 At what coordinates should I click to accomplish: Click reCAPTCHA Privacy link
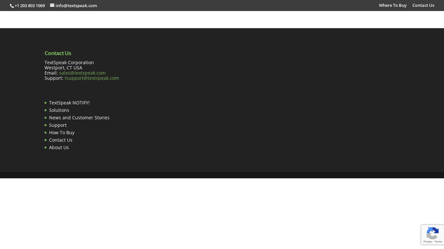pyautogui.click(x=428, y=242)
